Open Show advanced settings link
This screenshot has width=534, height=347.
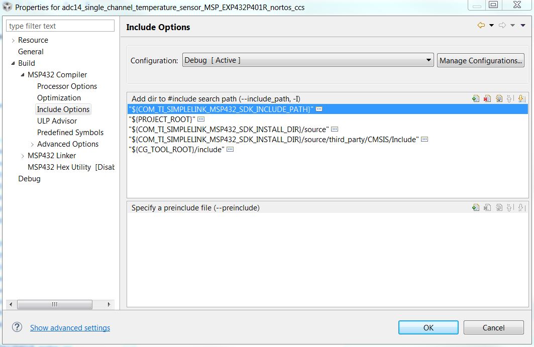(70, 327)
